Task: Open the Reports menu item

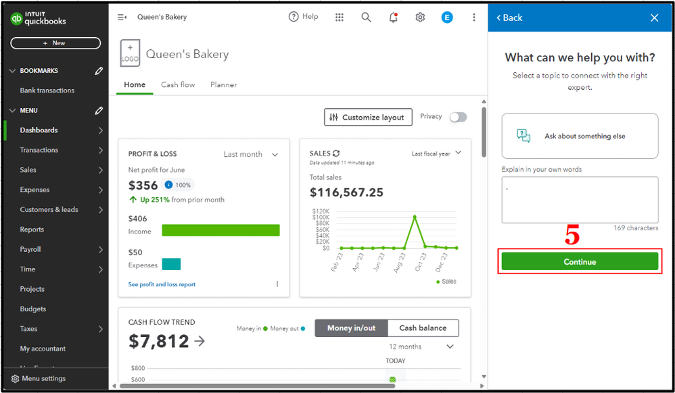Action: click(x=32, y=230)
